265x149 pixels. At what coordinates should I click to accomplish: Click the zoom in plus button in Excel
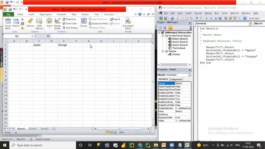coord(149,132)
